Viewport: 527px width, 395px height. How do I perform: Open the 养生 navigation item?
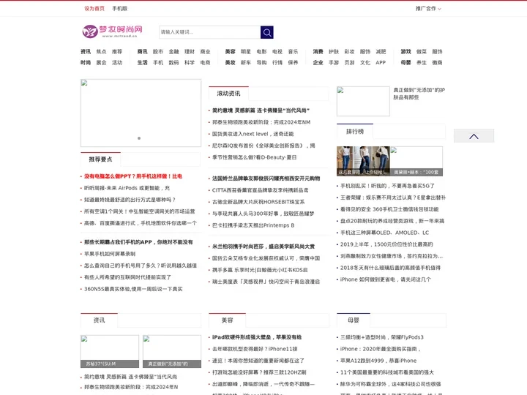[422, 62]
